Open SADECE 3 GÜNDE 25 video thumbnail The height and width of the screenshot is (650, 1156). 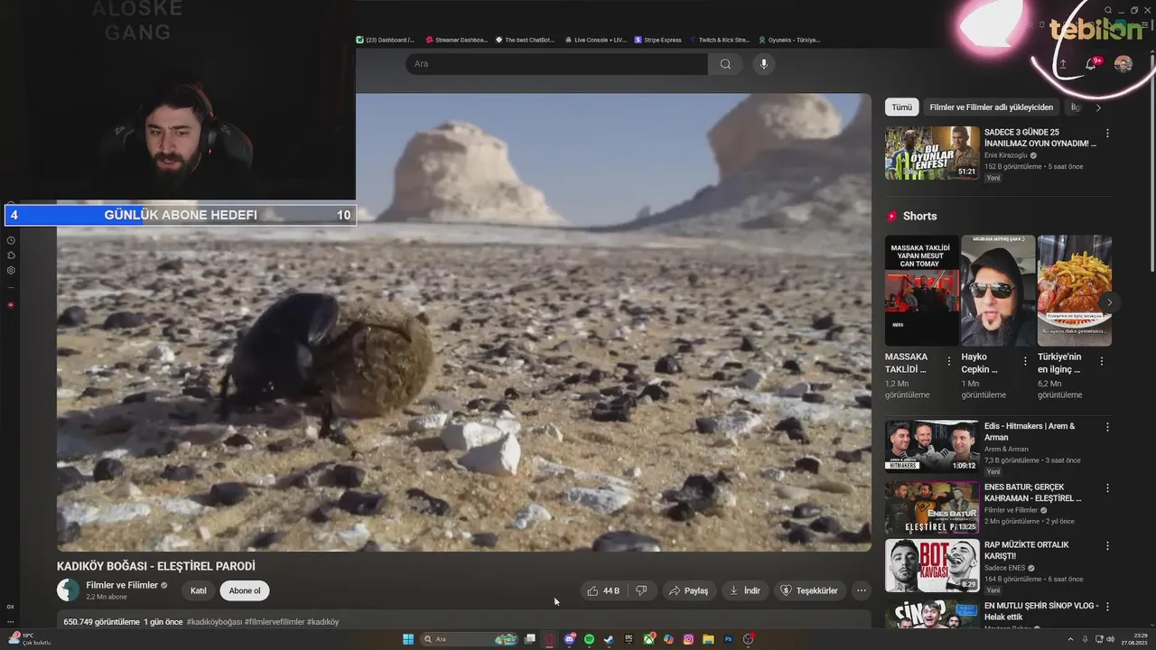932,153
